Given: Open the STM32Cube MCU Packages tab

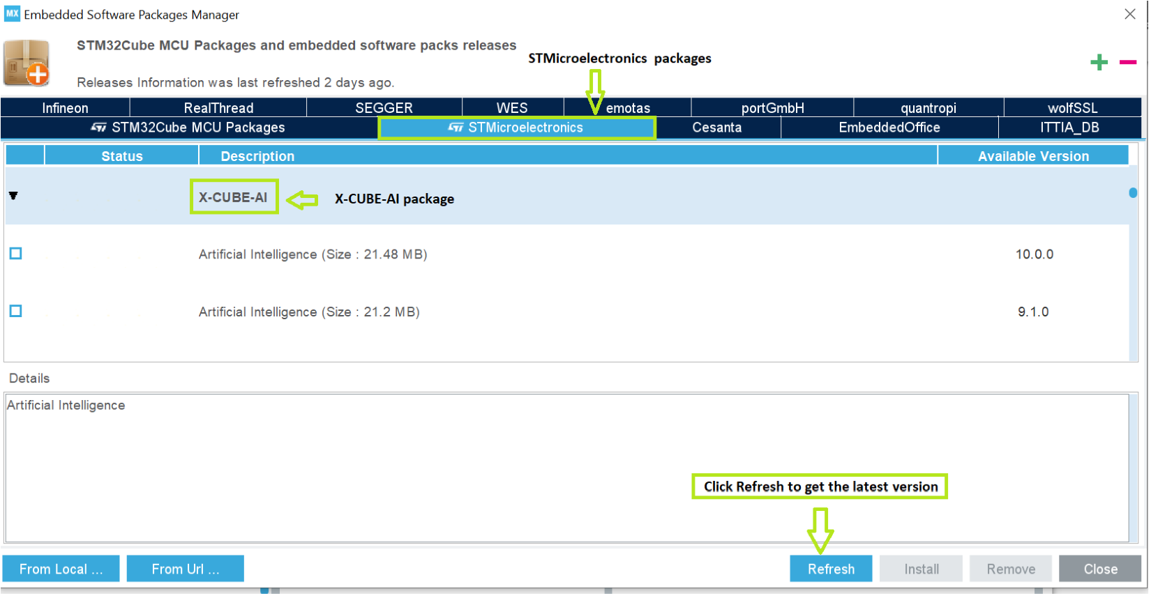Looking at the screenshot, I should (189, 128).
